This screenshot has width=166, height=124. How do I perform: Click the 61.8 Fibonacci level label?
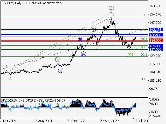tap(144, 55)
